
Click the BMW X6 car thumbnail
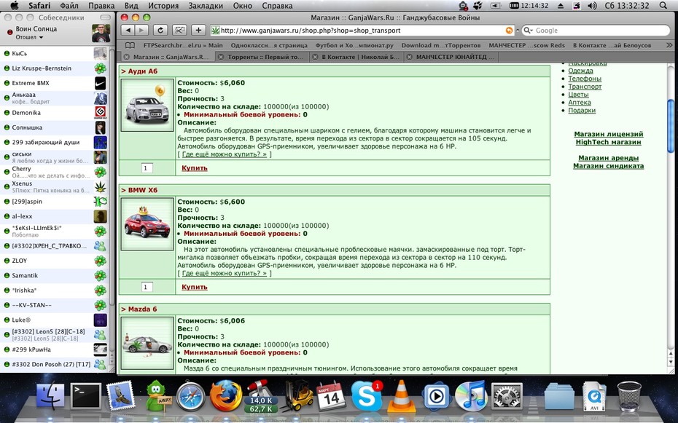(x=147, y=224)
